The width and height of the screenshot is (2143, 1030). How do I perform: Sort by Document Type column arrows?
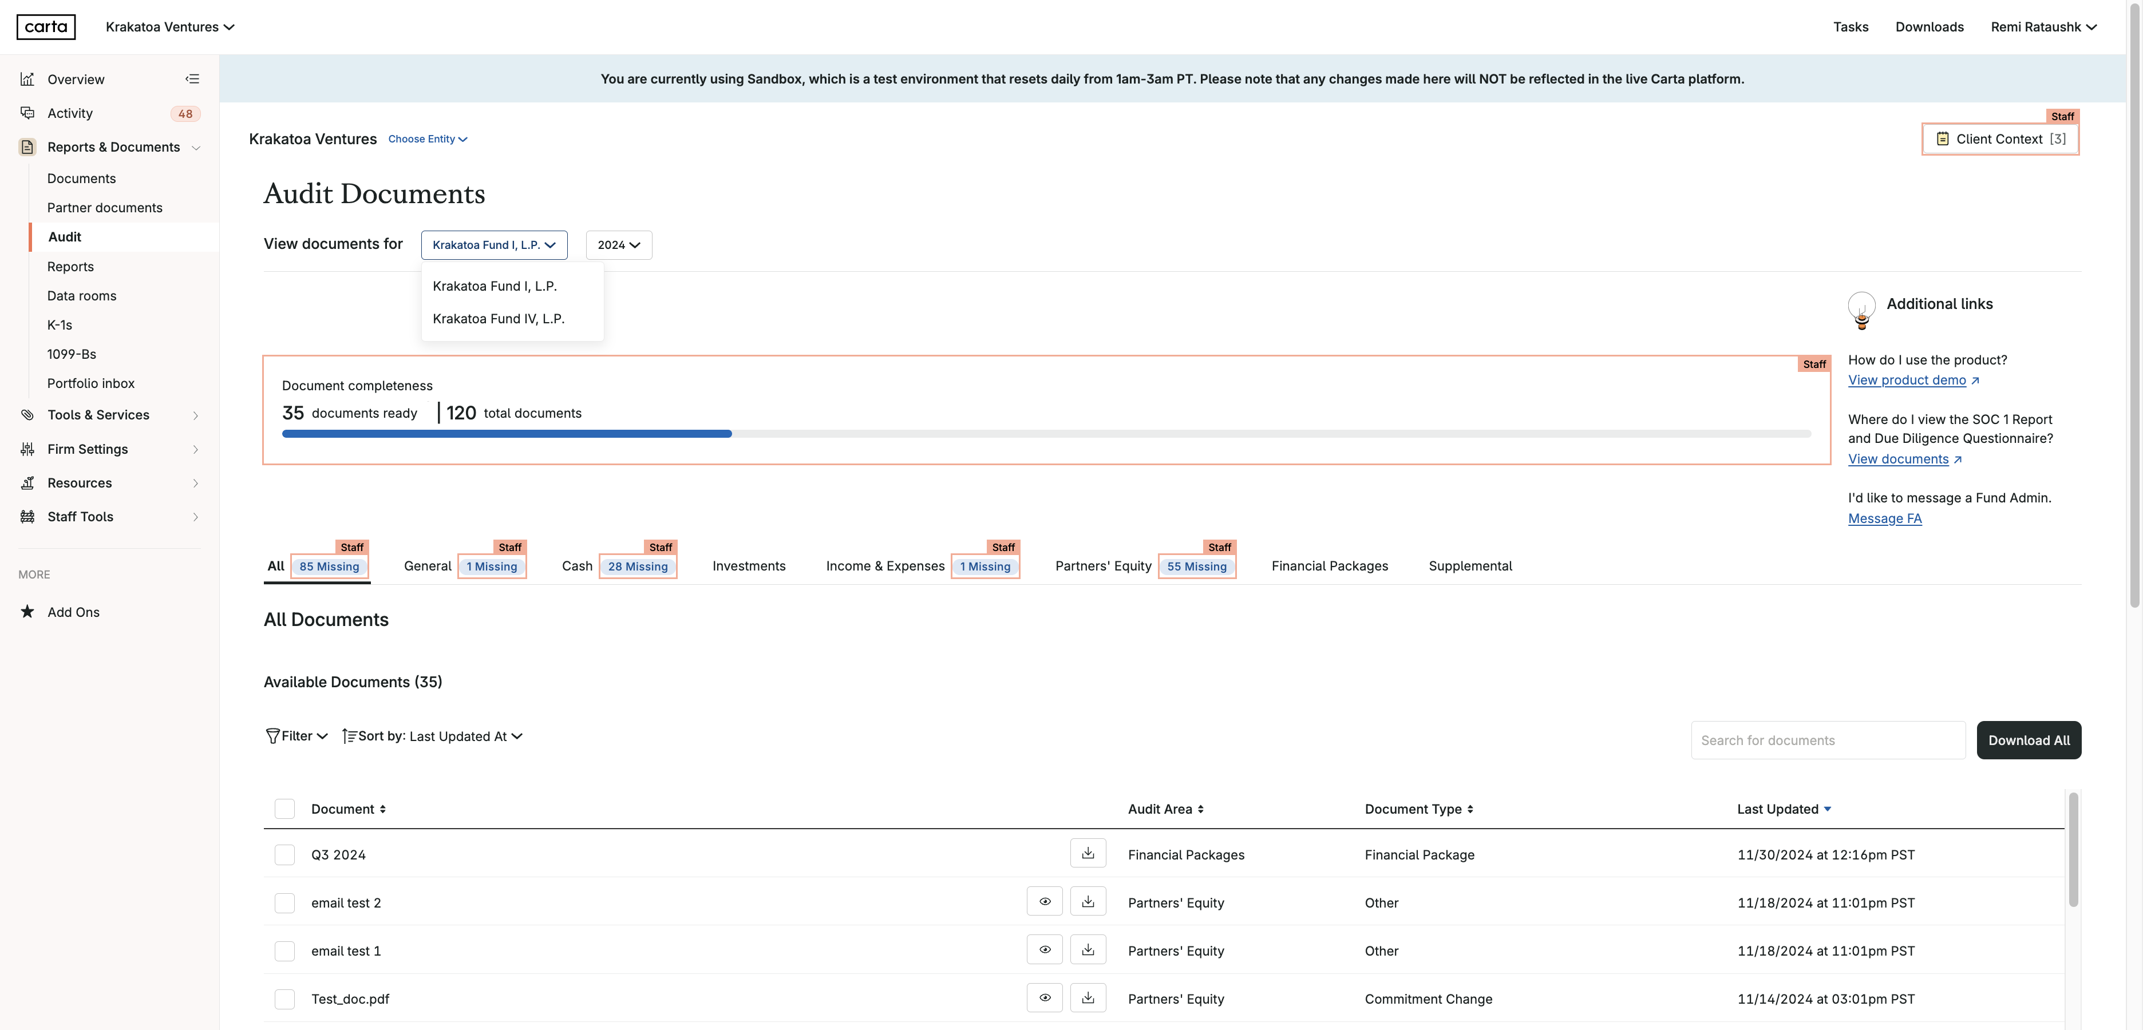coord(1470,810)
